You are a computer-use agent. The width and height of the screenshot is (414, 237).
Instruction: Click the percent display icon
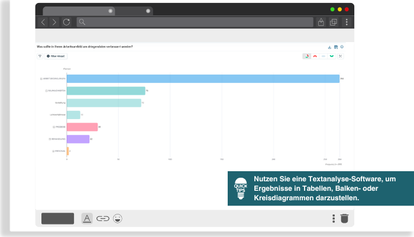340,56
